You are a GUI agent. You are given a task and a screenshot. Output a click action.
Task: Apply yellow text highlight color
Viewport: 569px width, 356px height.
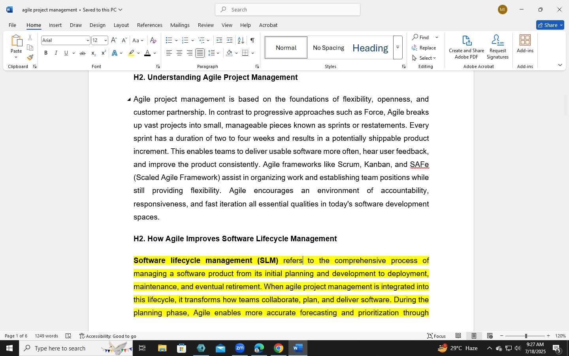click(131, 53)
